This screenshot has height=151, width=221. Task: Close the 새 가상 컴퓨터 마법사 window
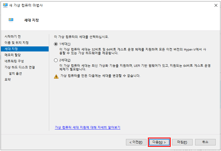pyautogui.click(x=216, y=5)
